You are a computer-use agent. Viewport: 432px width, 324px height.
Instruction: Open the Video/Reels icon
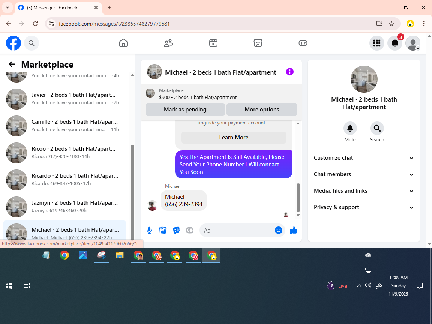[x=213, y=43]
